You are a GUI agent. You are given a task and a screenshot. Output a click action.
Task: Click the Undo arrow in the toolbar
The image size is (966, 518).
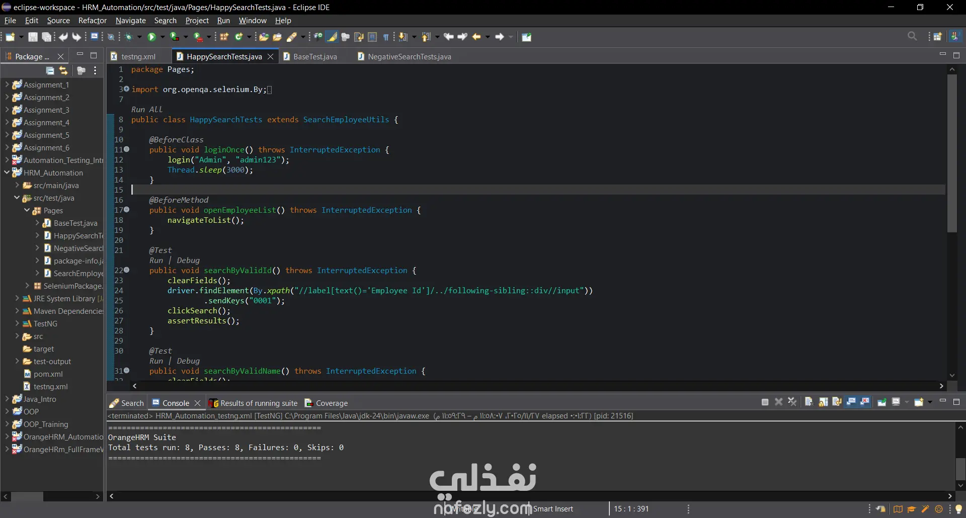63,37
